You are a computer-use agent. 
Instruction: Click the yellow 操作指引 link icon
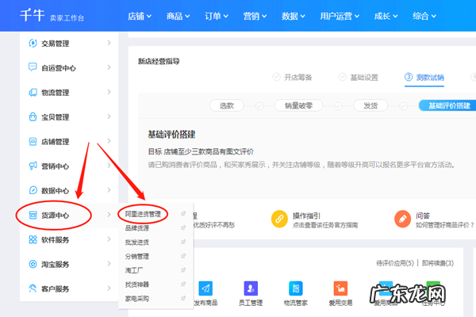(279, 219)
